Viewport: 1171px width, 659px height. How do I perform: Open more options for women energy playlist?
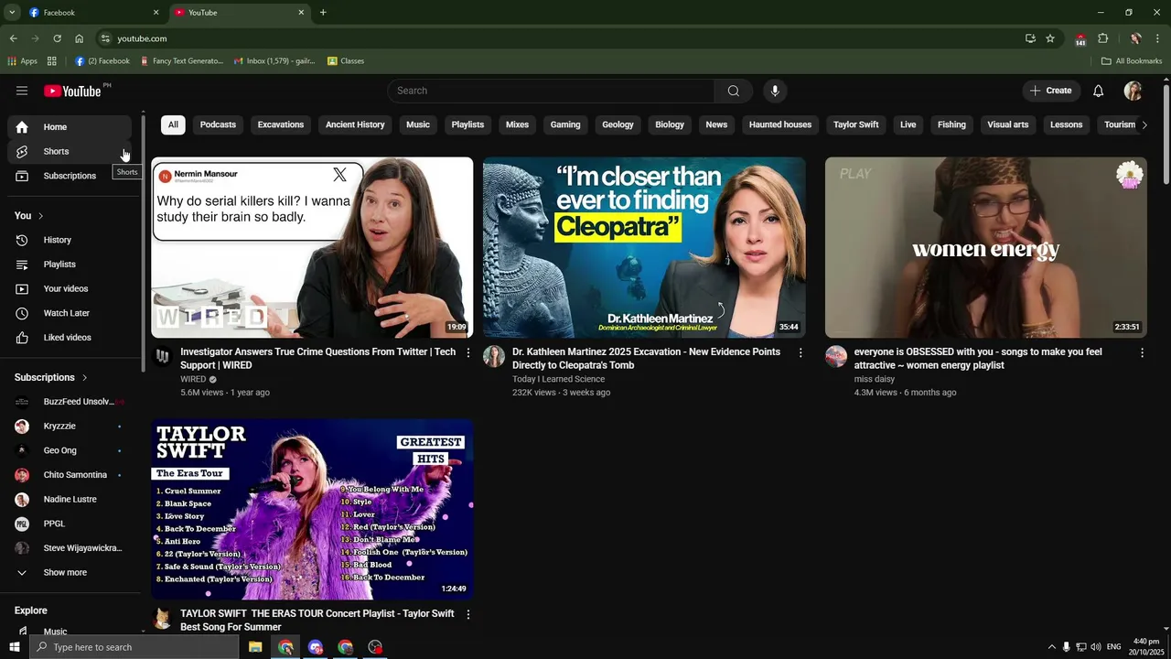pyautogui.click(x=1142, y=352)
